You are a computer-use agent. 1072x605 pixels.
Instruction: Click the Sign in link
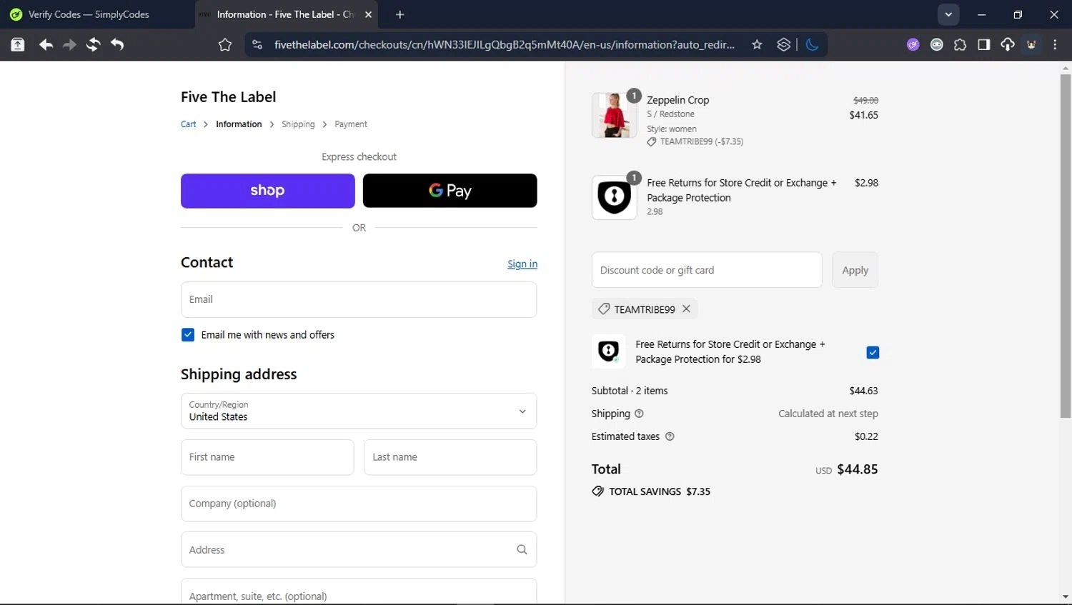[x=522, y=264]
